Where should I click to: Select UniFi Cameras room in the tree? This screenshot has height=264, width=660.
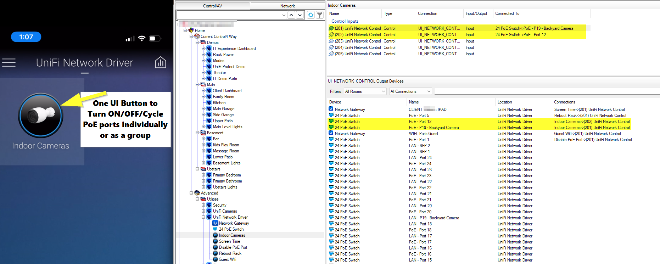tap(225, 211)
